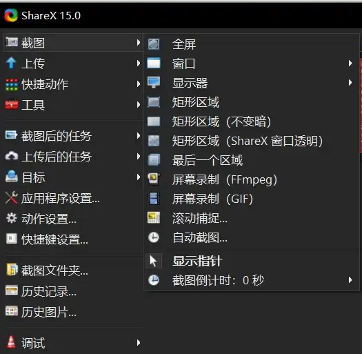362x354 pixels.
Task: Expand the 显示器 submenu arrow
Action: (350, 83)
